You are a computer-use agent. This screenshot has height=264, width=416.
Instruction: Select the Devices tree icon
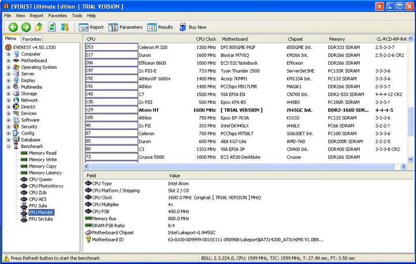tap(16, 113)
